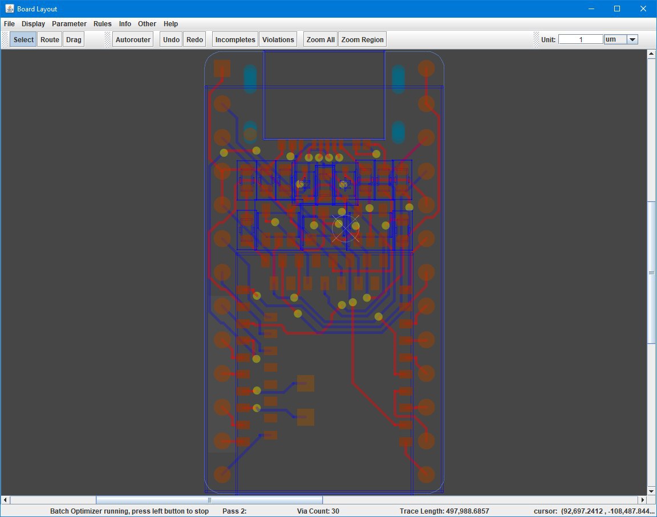Expand the um unit dropdown
The height and width of the screenshot is (517, 657).
[x=632, y=39]
